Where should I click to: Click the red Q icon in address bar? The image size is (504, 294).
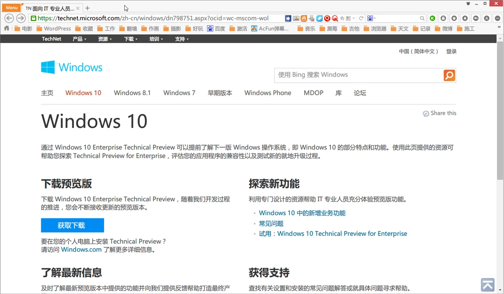327,18
